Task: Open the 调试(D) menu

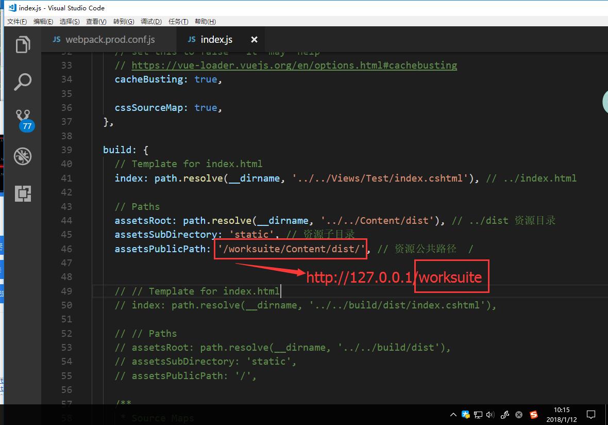Action: point(151,21)
